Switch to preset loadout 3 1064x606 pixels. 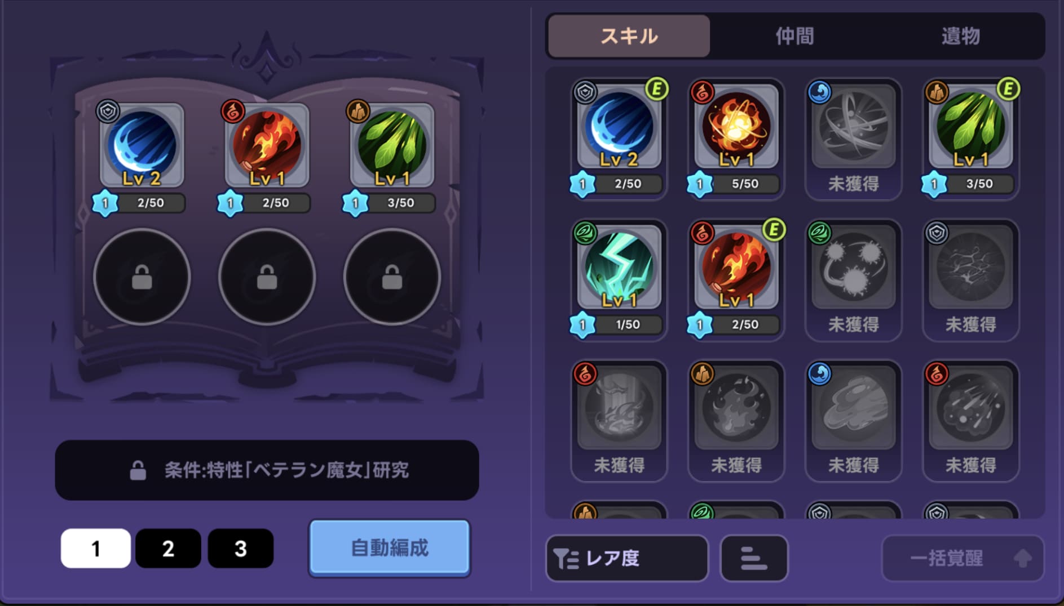(x=241, y=548)
